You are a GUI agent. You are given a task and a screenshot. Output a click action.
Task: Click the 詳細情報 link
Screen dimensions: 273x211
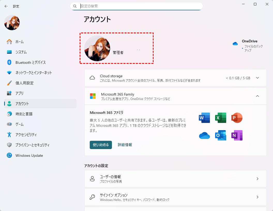coord(125,145)
